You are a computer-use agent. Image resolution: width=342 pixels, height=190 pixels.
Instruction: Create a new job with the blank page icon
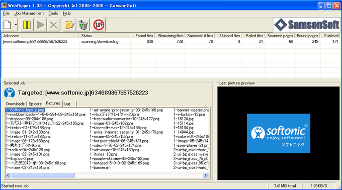click(x=8, y=25)
